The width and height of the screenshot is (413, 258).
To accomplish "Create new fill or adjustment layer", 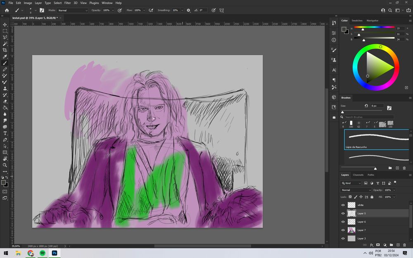I will 385,245.
